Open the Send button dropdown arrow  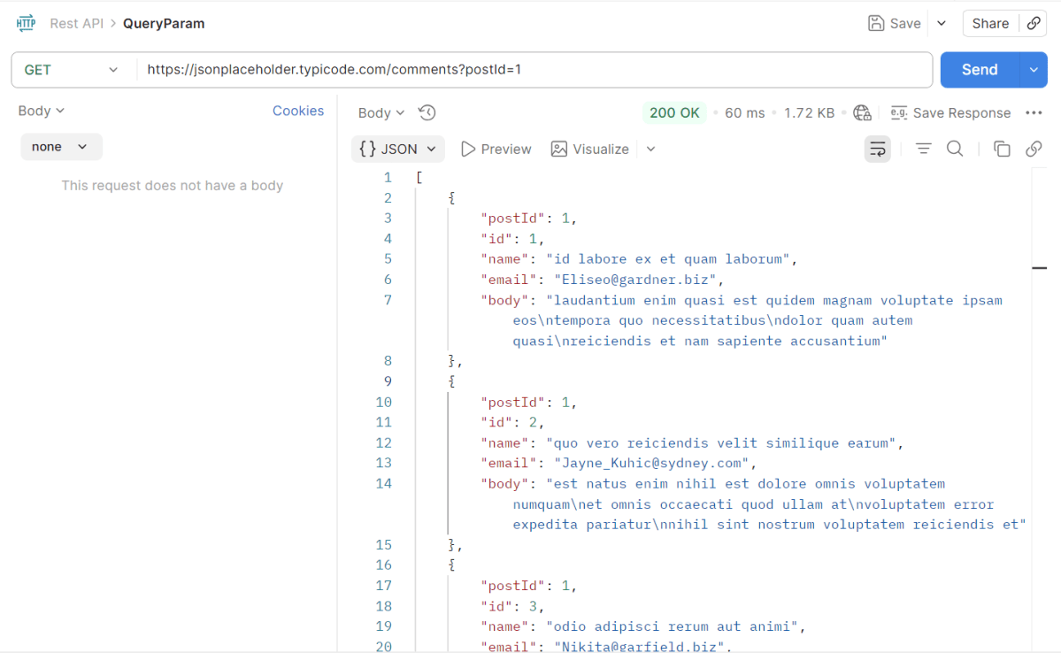pos(1034,70)
